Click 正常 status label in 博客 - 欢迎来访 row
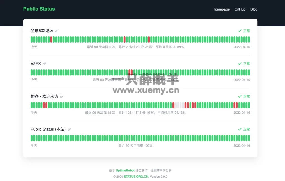The image size is (285, 181). [x=247, y=96]
